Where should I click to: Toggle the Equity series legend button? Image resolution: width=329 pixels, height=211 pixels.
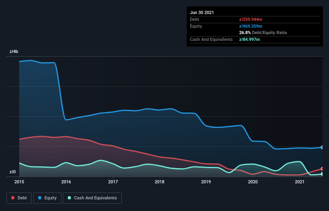(47, 198)
